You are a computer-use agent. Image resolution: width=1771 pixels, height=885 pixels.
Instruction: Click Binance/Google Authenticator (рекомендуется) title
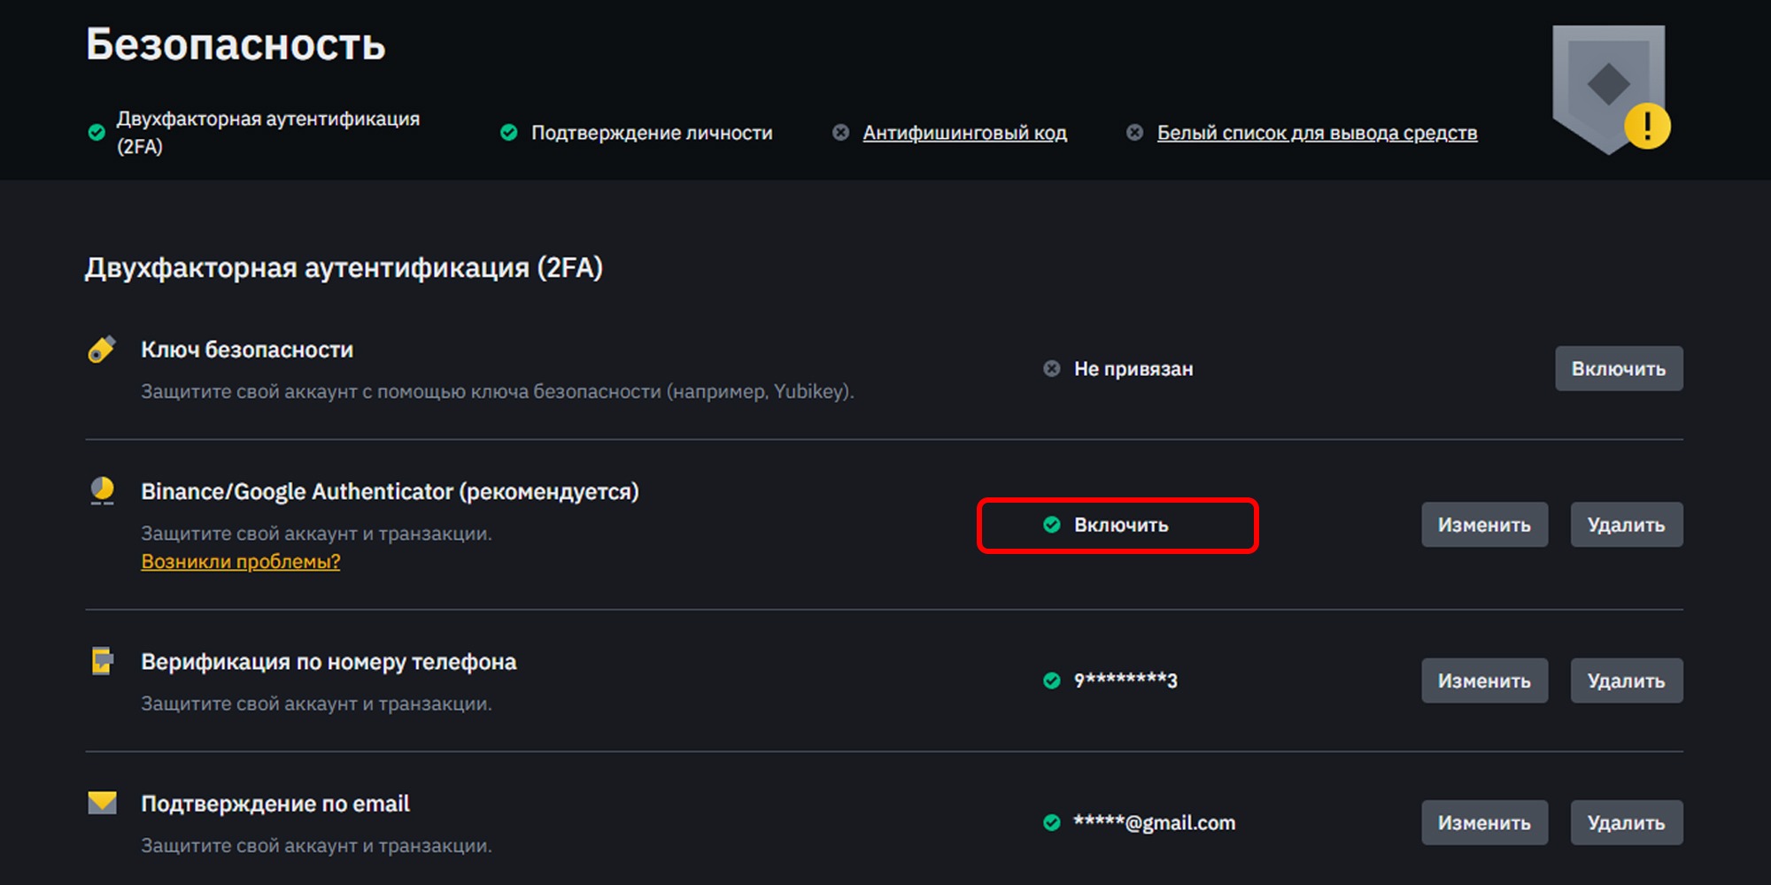coord(390,491)
